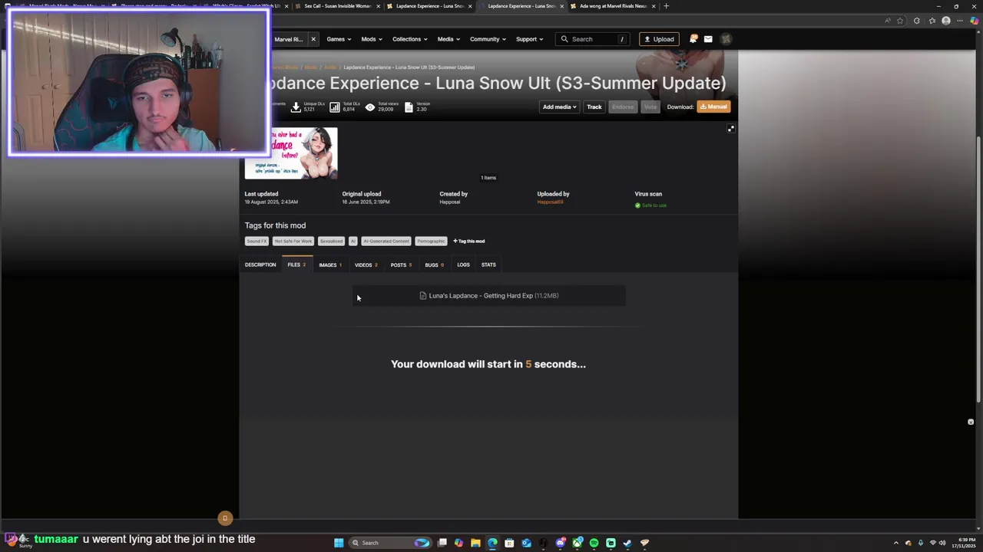
Task: Open the Collections dropdown menu
Action: click(410, 39)
